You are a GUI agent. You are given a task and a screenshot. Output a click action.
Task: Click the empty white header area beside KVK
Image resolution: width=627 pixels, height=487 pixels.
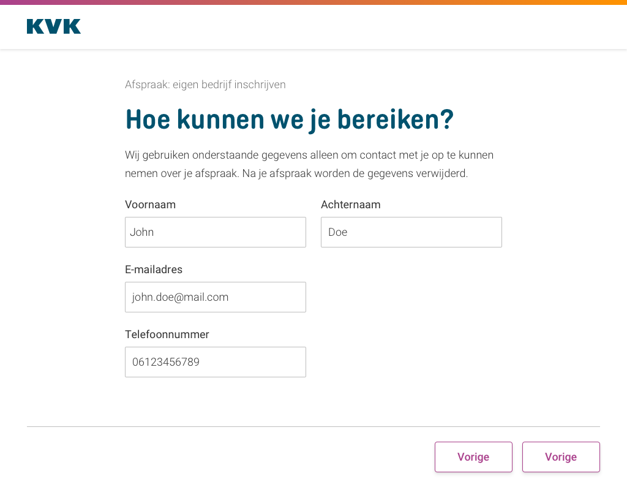(x=352, y=27)
